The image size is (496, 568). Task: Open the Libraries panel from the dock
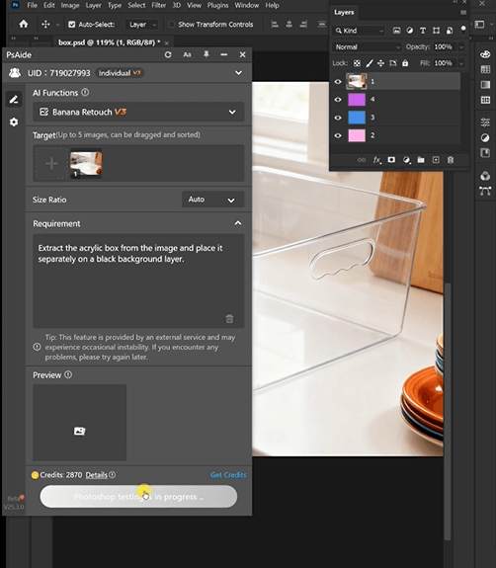(485, 153)
